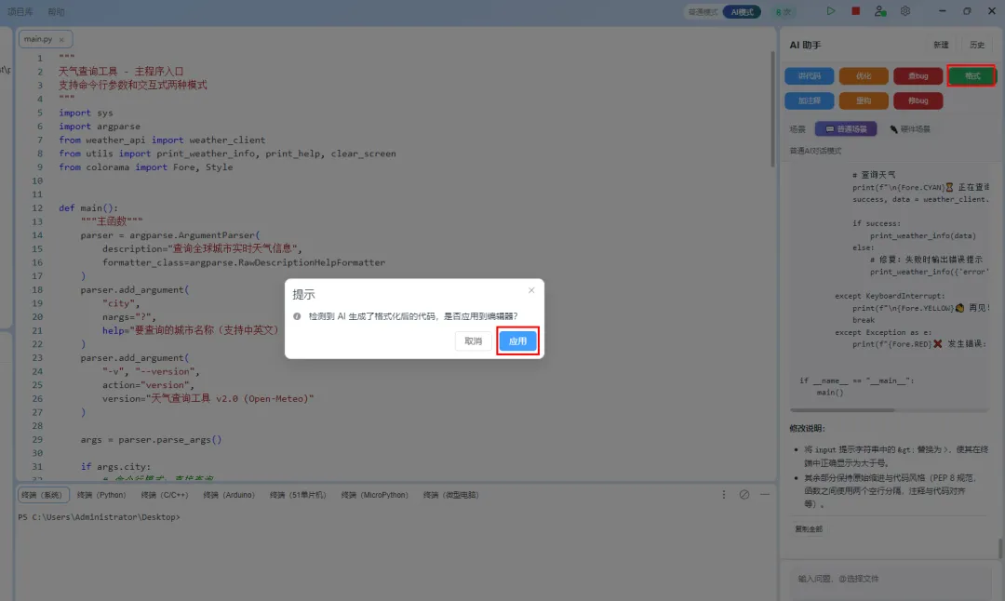Click the blue 加注释 button
The width and height of the screenshot is (1005, 601).
pyautogui.click(x=809, y=100)
